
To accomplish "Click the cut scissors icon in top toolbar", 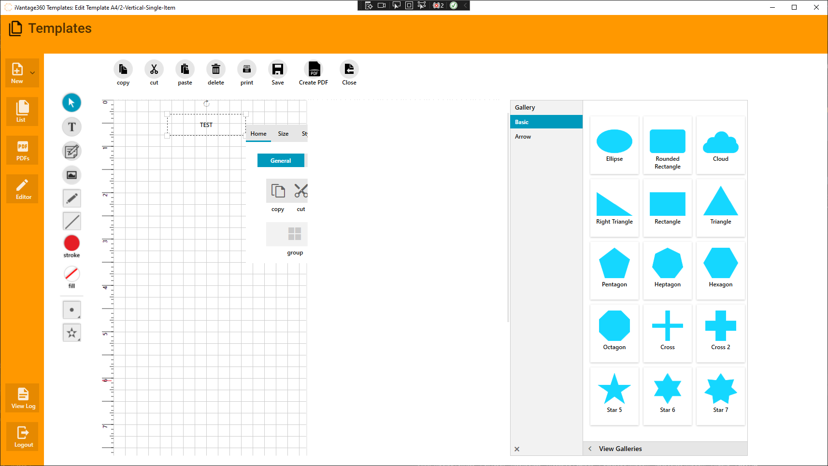I will [x=154, y=70].
